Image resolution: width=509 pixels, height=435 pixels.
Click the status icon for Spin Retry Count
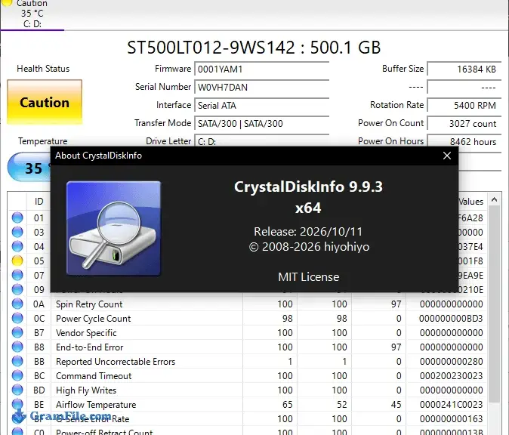coord(17,304)
